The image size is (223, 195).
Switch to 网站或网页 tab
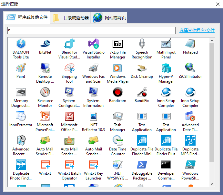tap(109, 18)
